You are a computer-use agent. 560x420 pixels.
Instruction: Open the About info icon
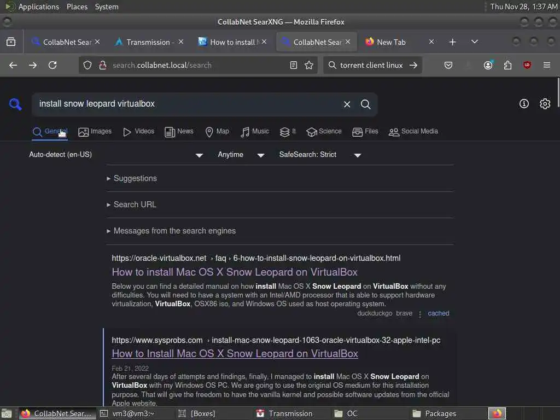pyautogui.click(x=524, y=103)
